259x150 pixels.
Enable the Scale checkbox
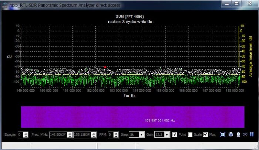click(x=190, y=134)
